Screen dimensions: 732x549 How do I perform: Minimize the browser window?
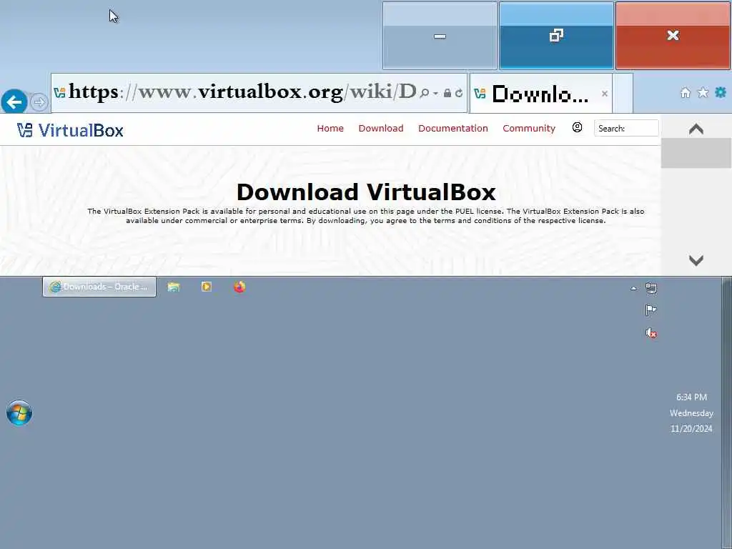(x=440, y=36)
